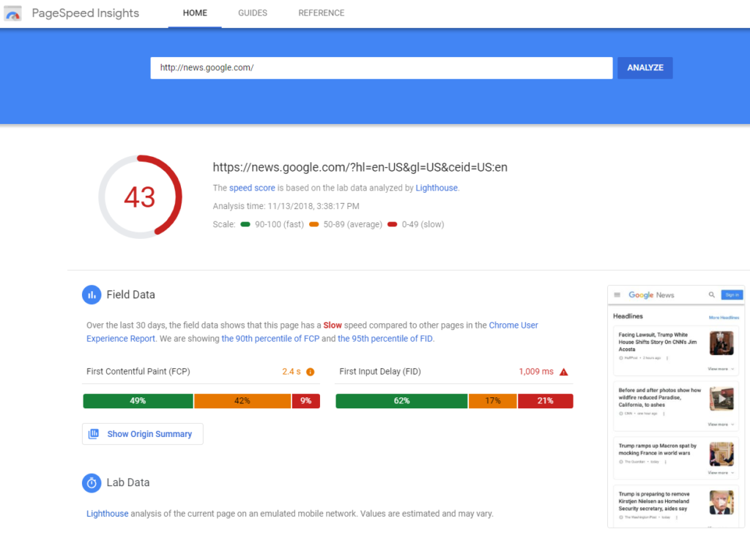
Task: Open the 'speed score' link
Action: (252, 188)
